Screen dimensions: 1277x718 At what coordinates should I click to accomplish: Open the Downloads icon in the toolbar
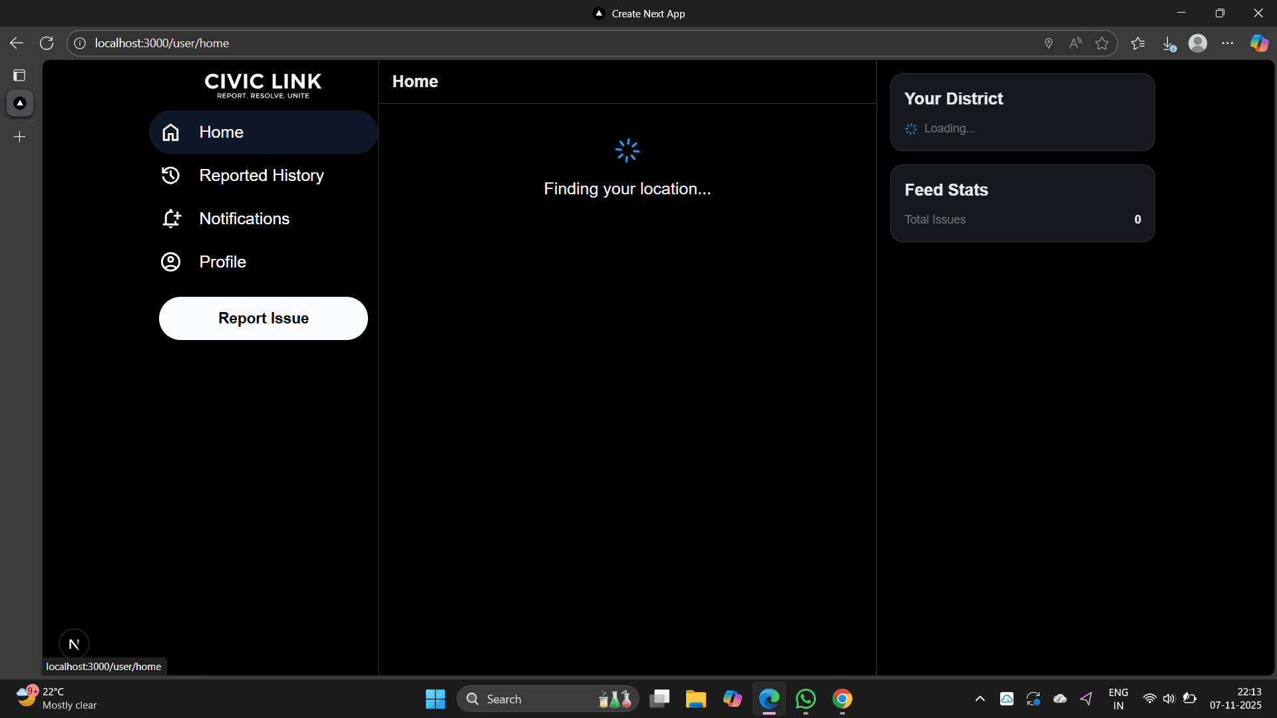pos(1170,43)
